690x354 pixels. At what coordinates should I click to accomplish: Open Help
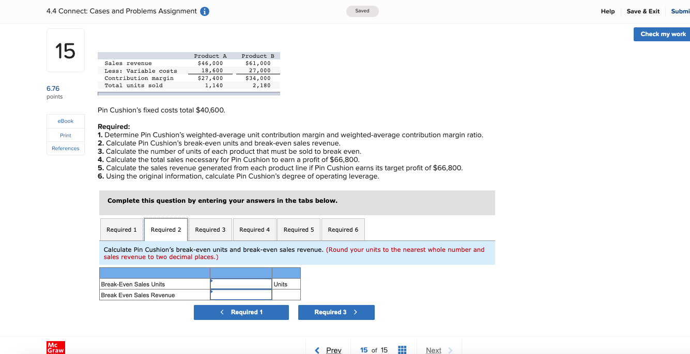coord(608,11)
